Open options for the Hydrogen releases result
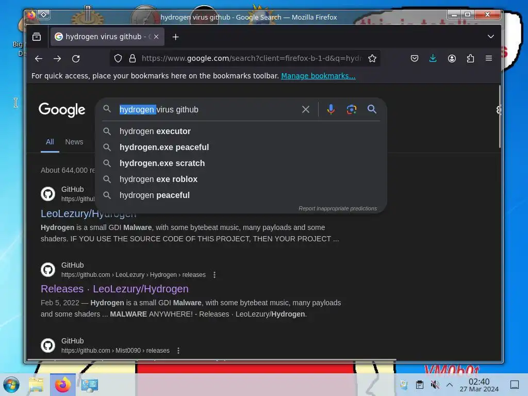Screen dimensions: 528x396 tap(214, 275)
